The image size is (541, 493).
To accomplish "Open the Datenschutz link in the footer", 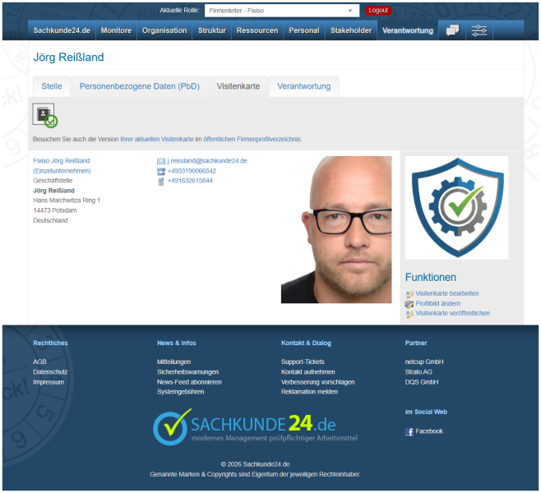I will point(50,372).
